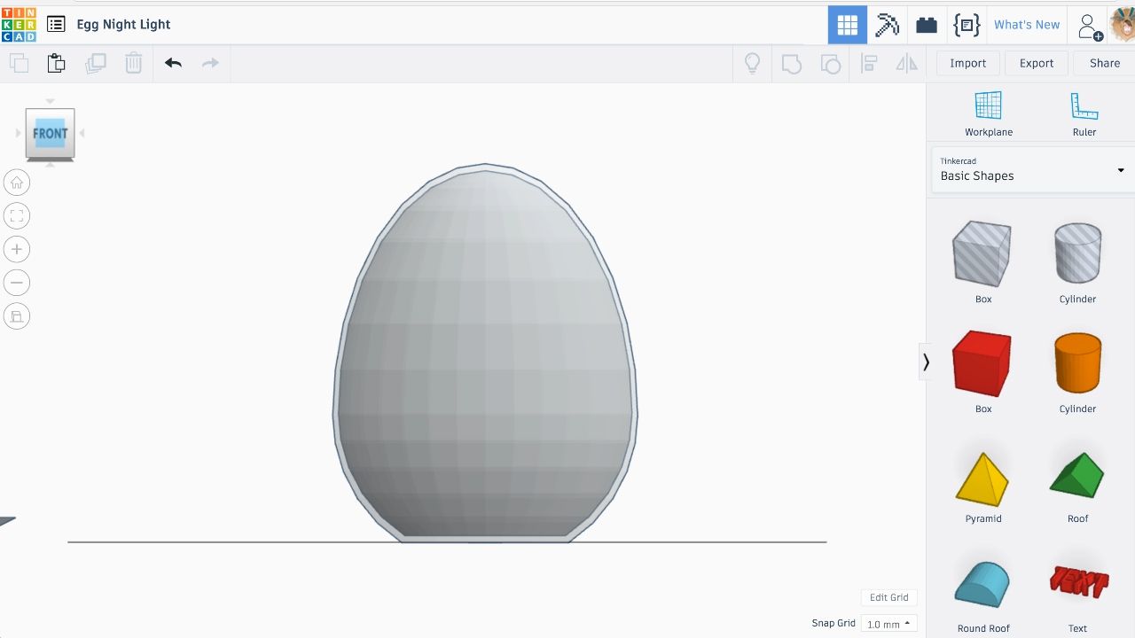Click the Ungroup shapes icon

point(830,63)
